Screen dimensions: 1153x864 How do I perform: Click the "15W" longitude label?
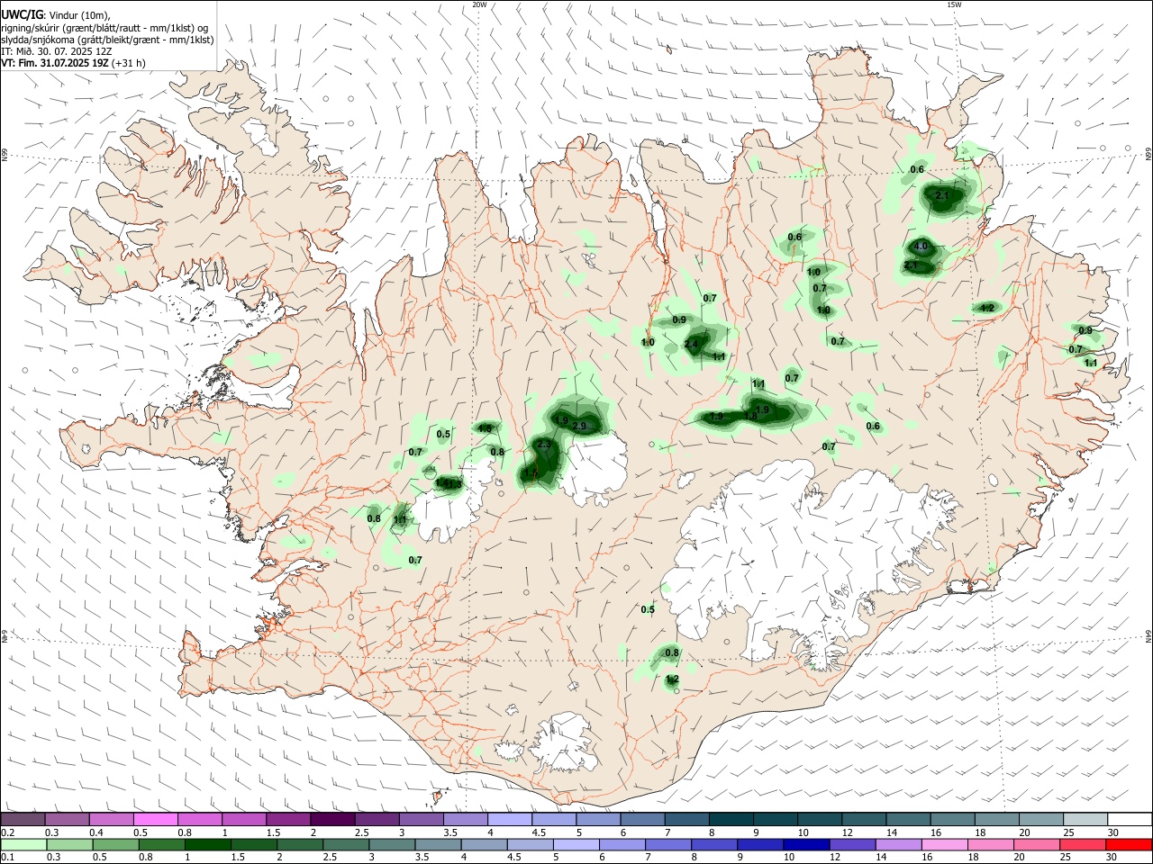click(x=954, y=4)
